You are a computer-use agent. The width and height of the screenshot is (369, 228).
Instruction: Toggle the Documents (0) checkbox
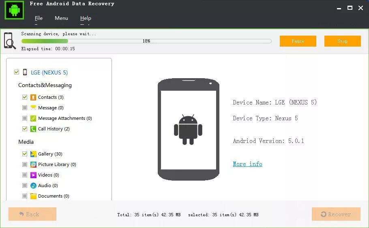click(x=25, y=196)
